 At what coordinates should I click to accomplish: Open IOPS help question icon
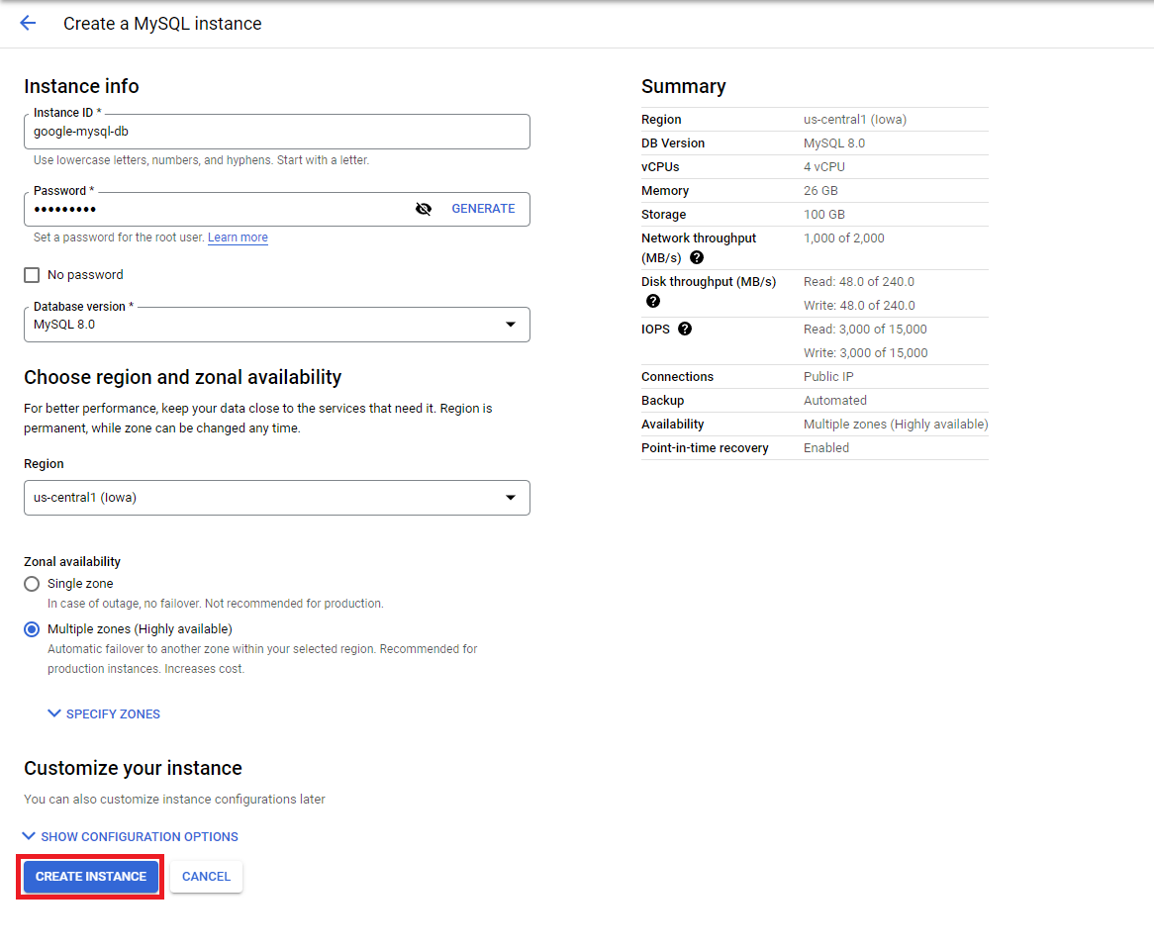click(685, 329)
